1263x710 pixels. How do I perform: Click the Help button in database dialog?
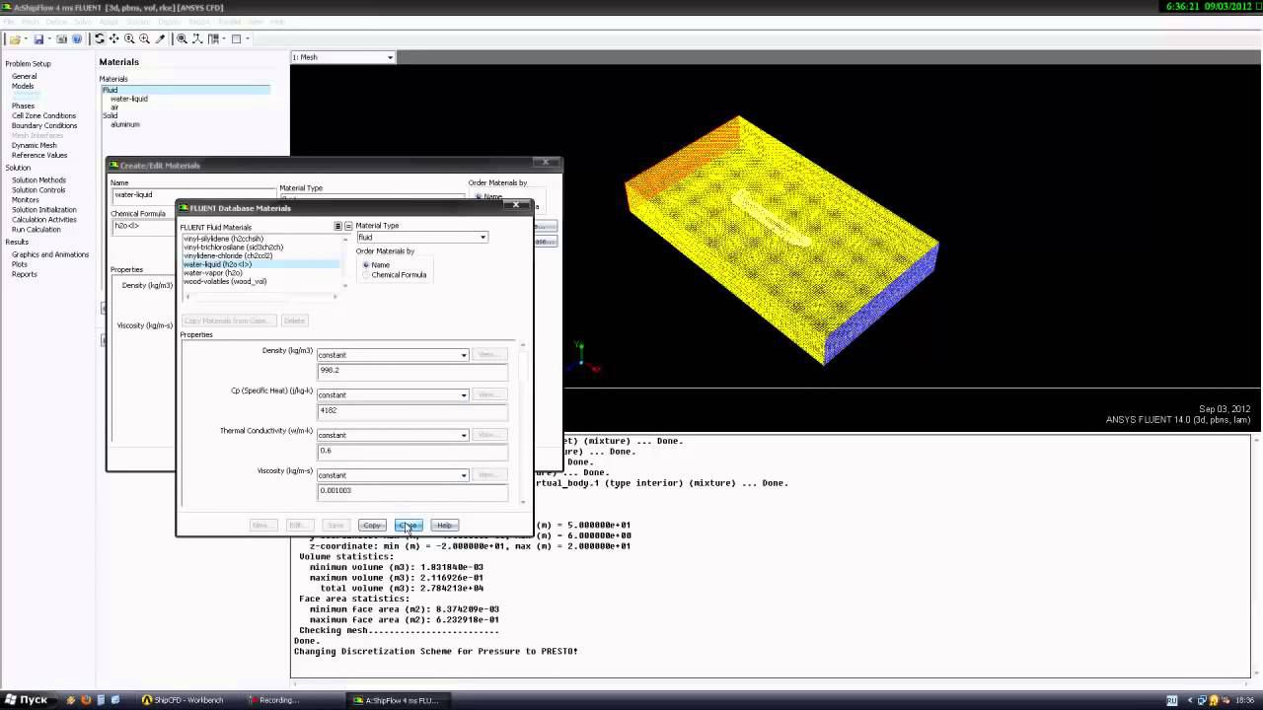tap(444, 526)
